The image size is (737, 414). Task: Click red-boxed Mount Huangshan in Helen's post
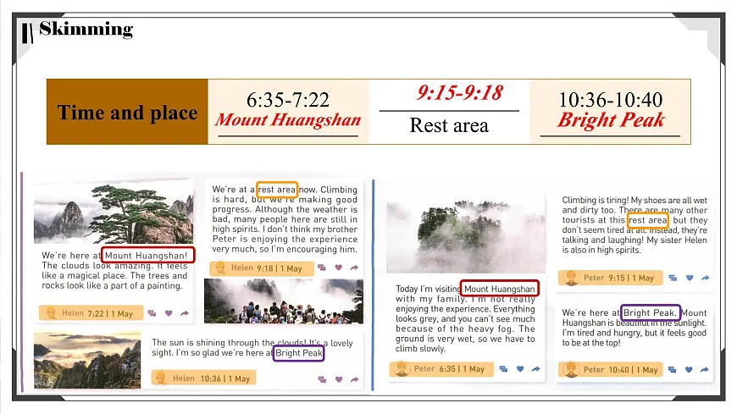(x=147, y=255)
